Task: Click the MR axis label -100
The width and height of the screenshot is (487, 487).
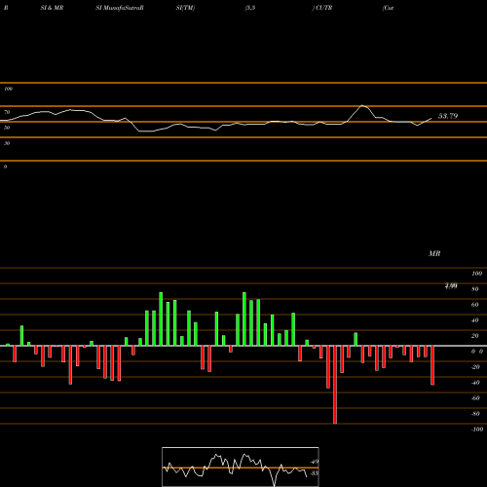Action: click(477, 430)
